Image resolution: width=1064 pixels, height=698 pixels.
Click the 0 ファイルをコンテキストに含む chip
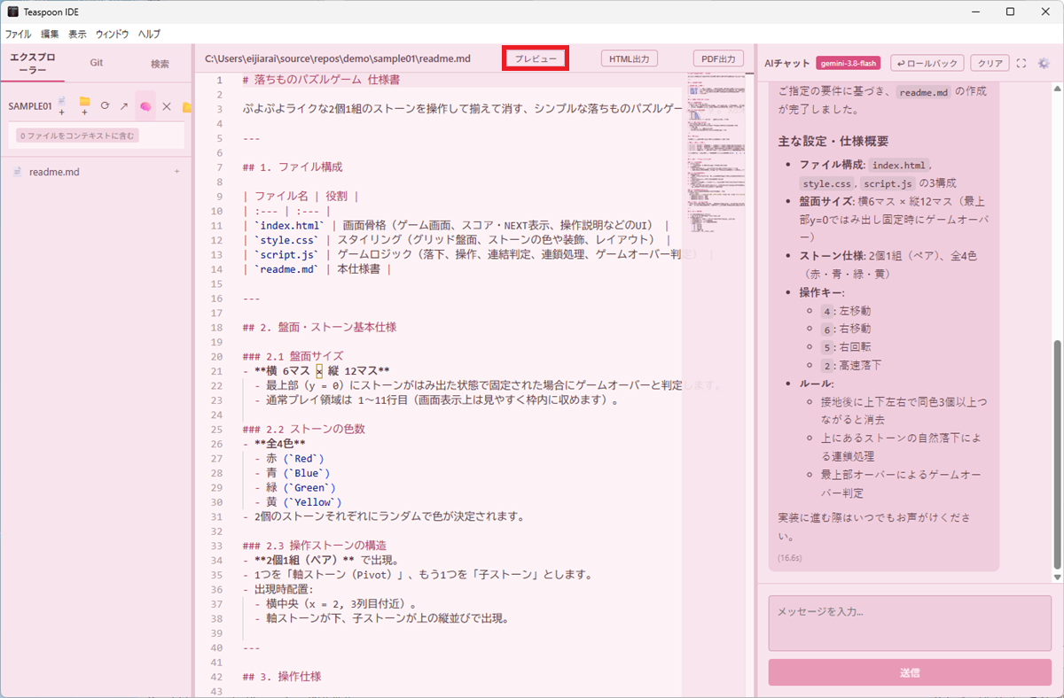click(77, 136)
